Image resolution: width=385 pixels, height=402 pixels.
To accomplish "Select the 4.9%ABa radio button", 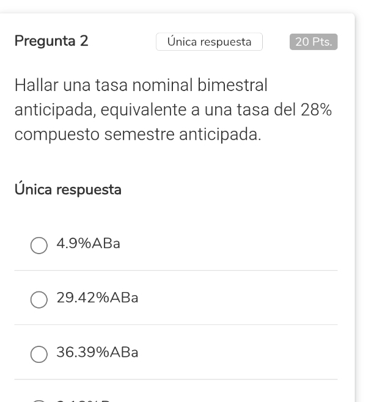I will 39,245.
